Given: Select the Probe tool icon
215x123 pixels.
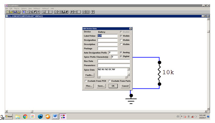Looking at the screenshot, I should [71, 12].
